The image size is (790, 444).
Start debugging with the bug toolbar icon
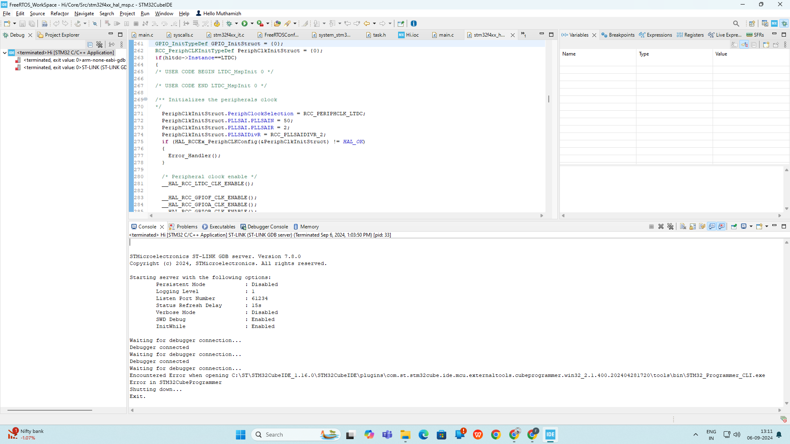coord(229,23)
